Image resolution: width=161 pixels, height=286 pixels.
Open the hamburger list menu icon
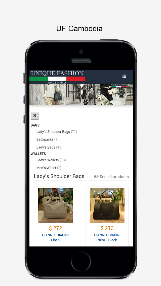pyautogui.click(x=124, y=76)
